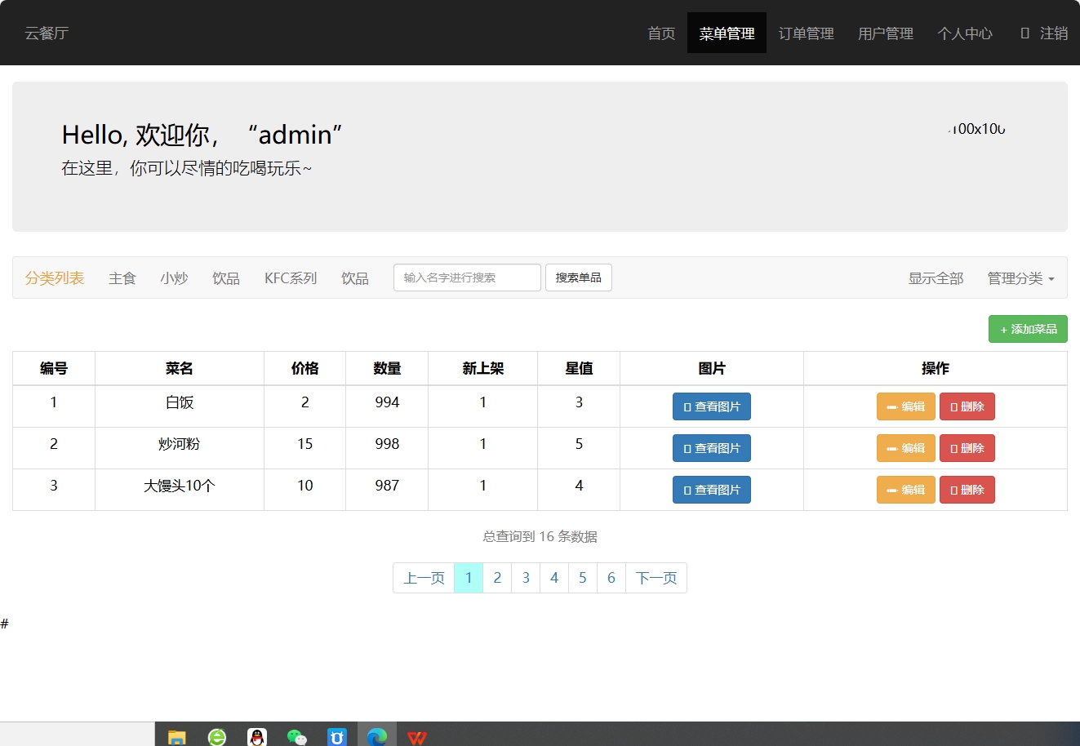This screenshot has height=746, width=1080.
Task: Expand the 管理分类 dropdown
Action: pos(1020,278)
